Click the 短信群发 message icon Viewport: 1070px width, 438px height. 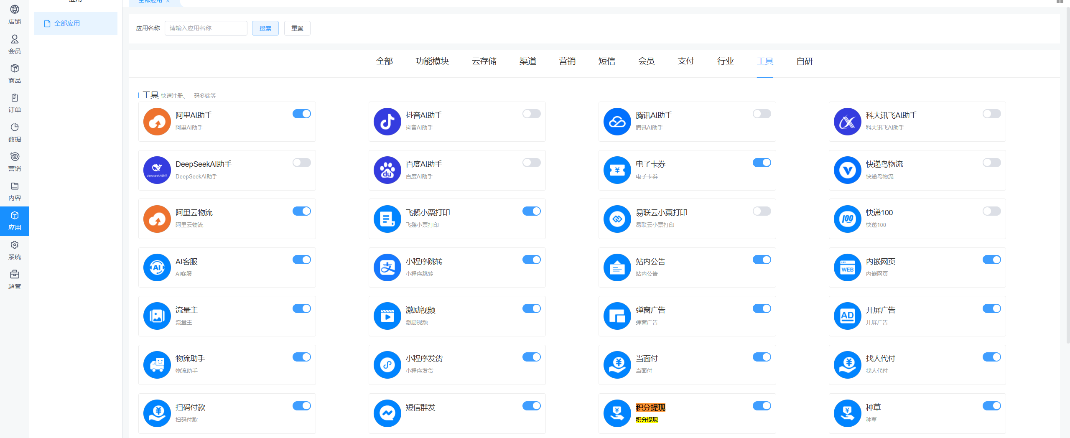(387, 413)
